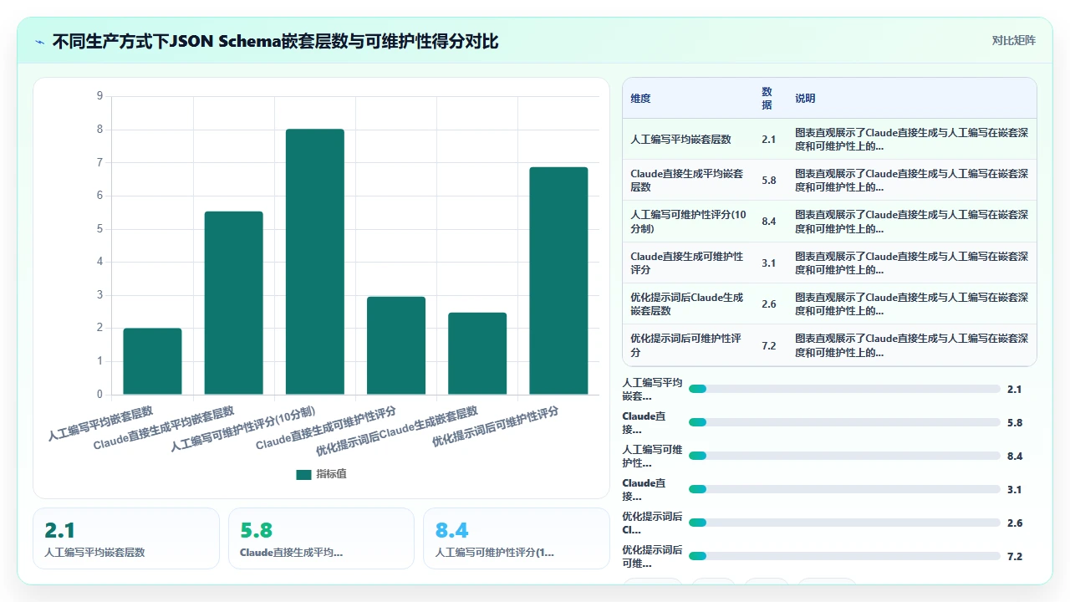This screenshot has width=1070, height=602.
Task: Click the tallest bar, 人工编写可维护性评分(10分制)
Action: coord(315,262)
